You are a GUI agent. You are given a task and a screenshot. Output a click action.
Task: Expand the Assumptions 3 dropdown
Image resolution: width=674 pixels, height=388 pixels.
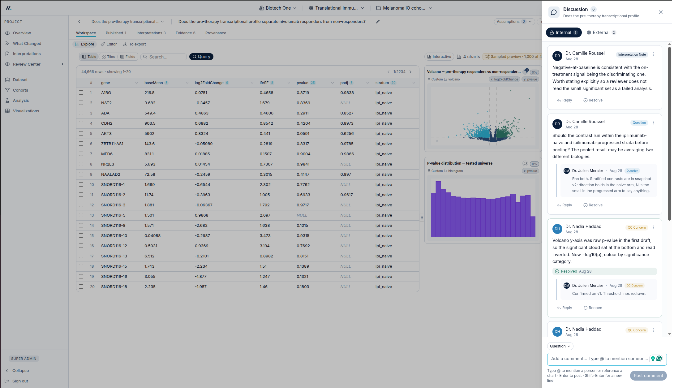tap(514, 22)
